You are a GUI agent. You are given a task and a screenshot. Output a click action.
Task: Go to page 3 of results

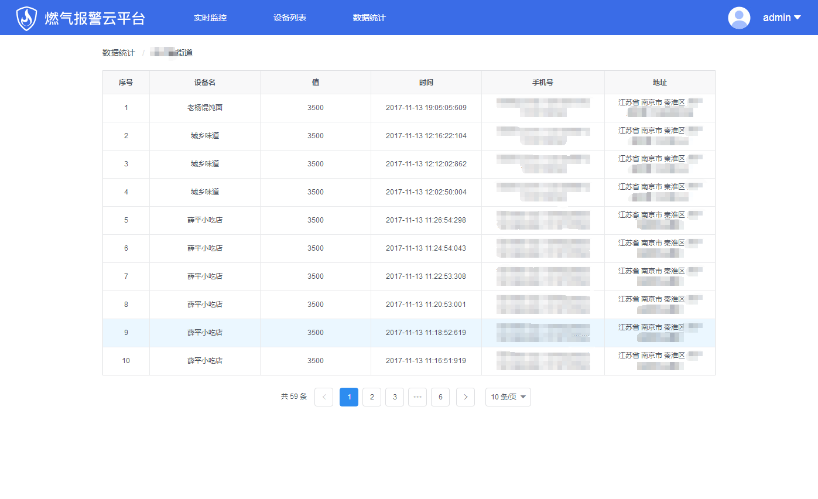tap(395, 397)
